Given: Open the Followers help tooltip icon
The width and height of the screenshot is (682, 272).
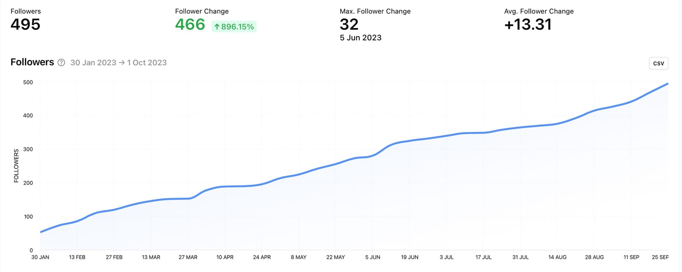Looking at the screenshot, I should pyautogui.click(x=61, y=63).
